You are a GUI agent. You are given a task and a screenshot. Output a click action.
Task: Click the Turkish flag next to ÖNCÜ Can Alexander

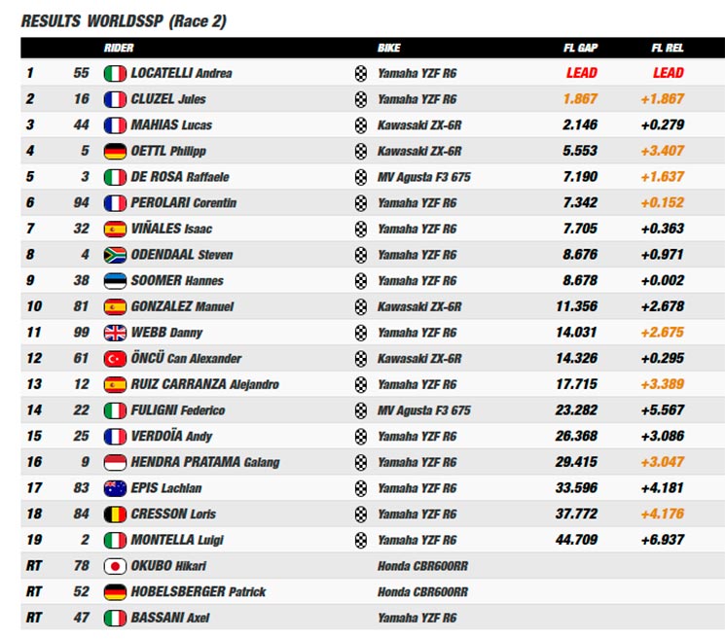[x=115, y=359]
